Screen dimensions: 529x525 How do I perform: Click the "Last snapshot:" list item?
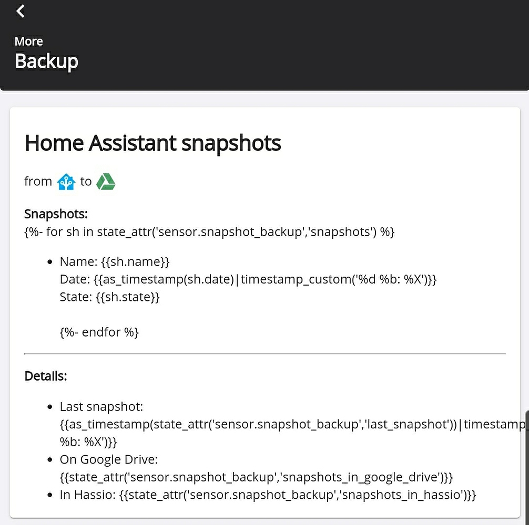(101, 407)
